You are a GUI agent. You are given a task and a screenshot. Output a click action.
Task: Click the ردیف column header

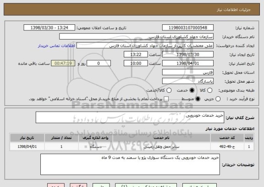[249, 138]
